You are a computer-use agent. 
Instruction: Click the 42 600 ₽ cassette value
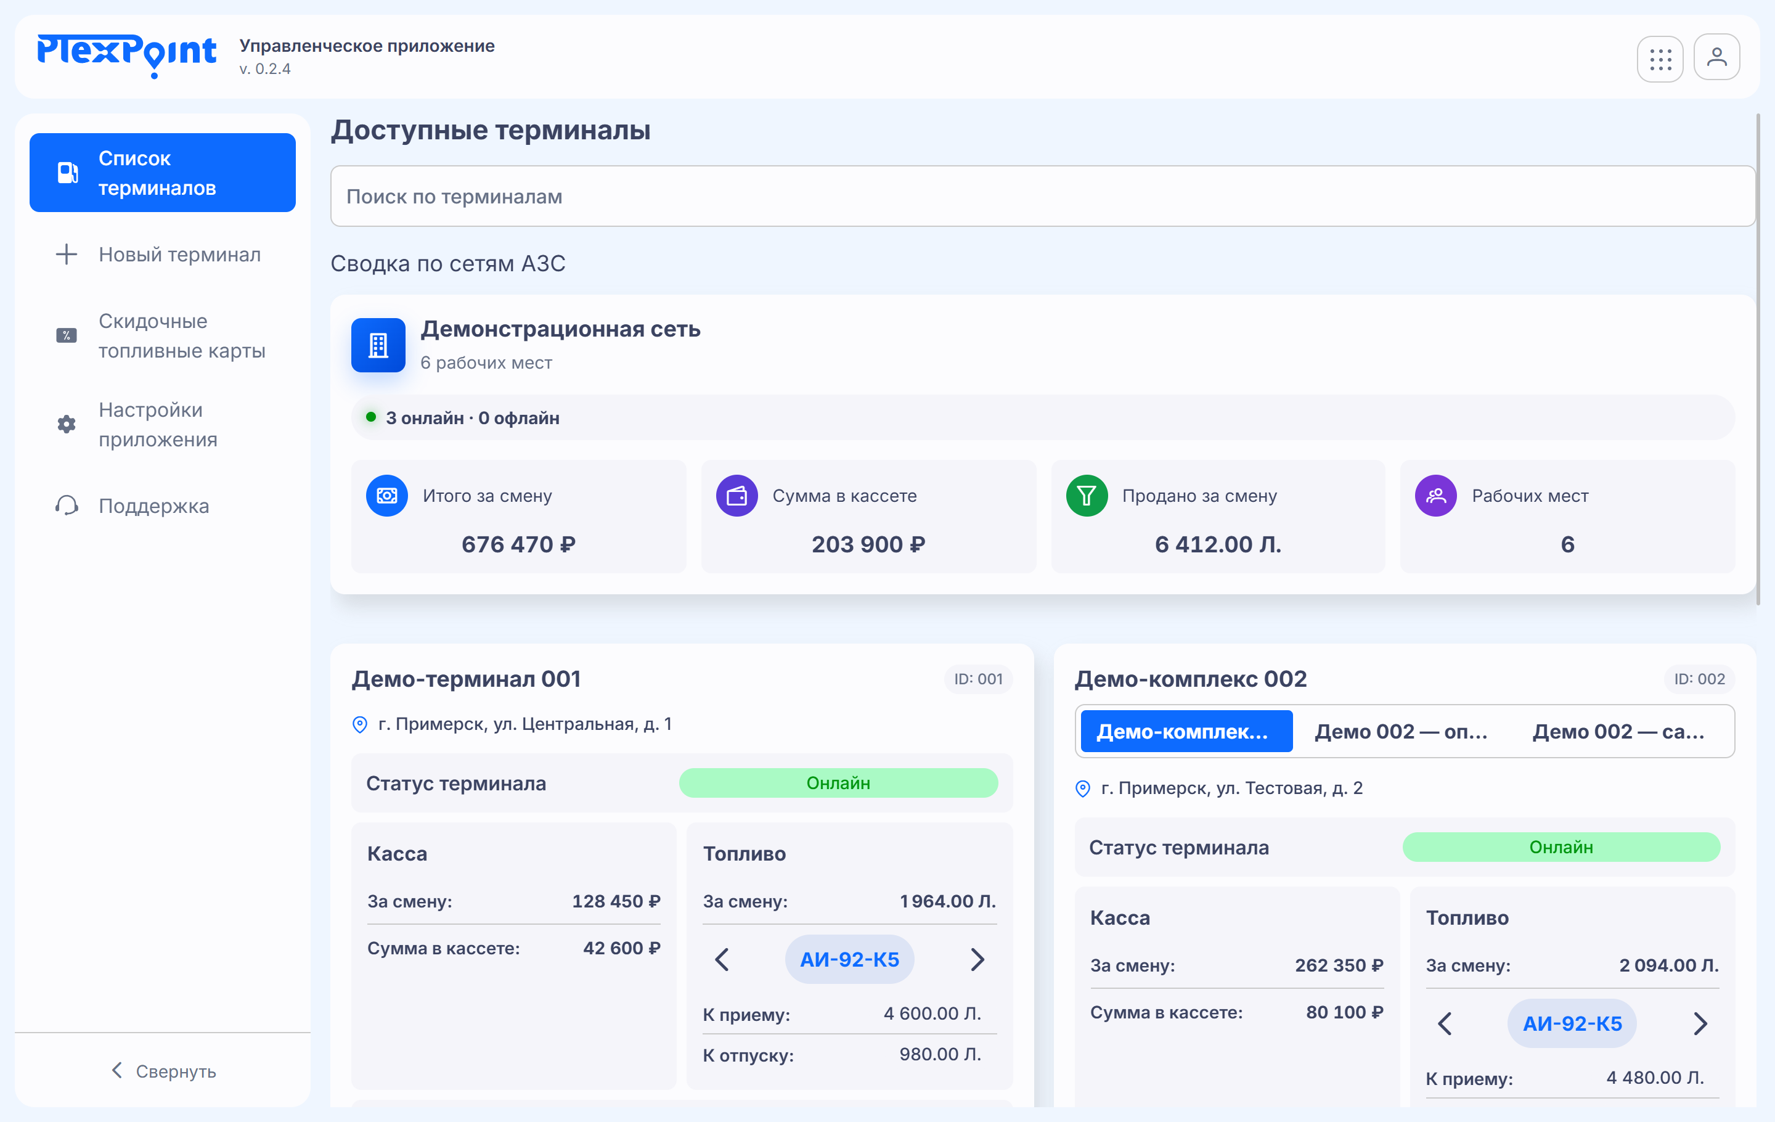(x=621, y=948)
